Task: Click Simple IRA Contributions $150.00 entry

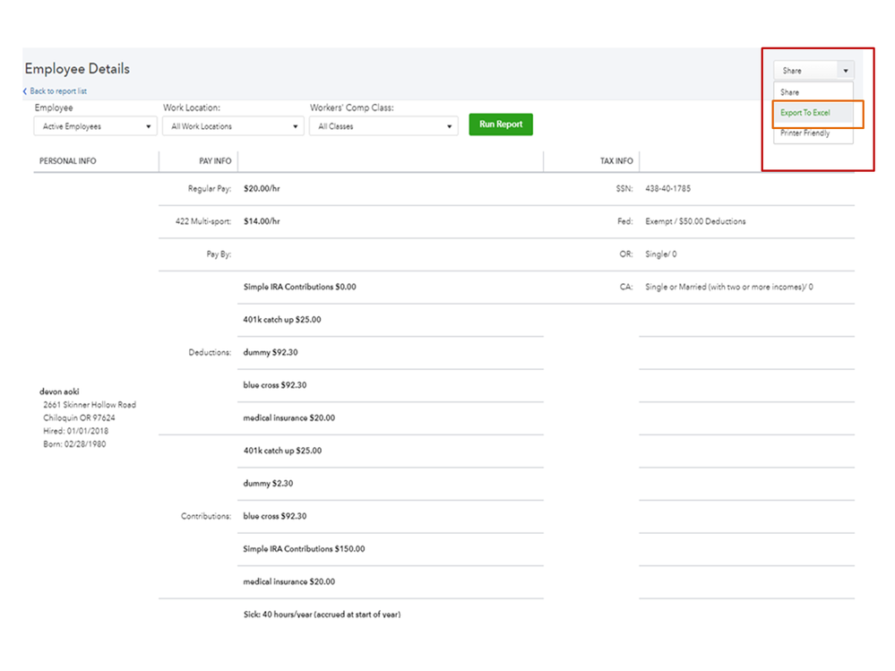Action: coord(304,549)
